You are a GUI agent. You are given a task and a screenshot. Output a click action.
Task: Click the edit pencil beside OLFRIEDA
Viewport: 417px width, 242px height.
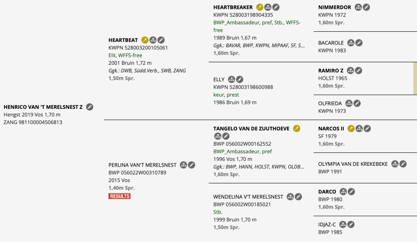point(357,103)
